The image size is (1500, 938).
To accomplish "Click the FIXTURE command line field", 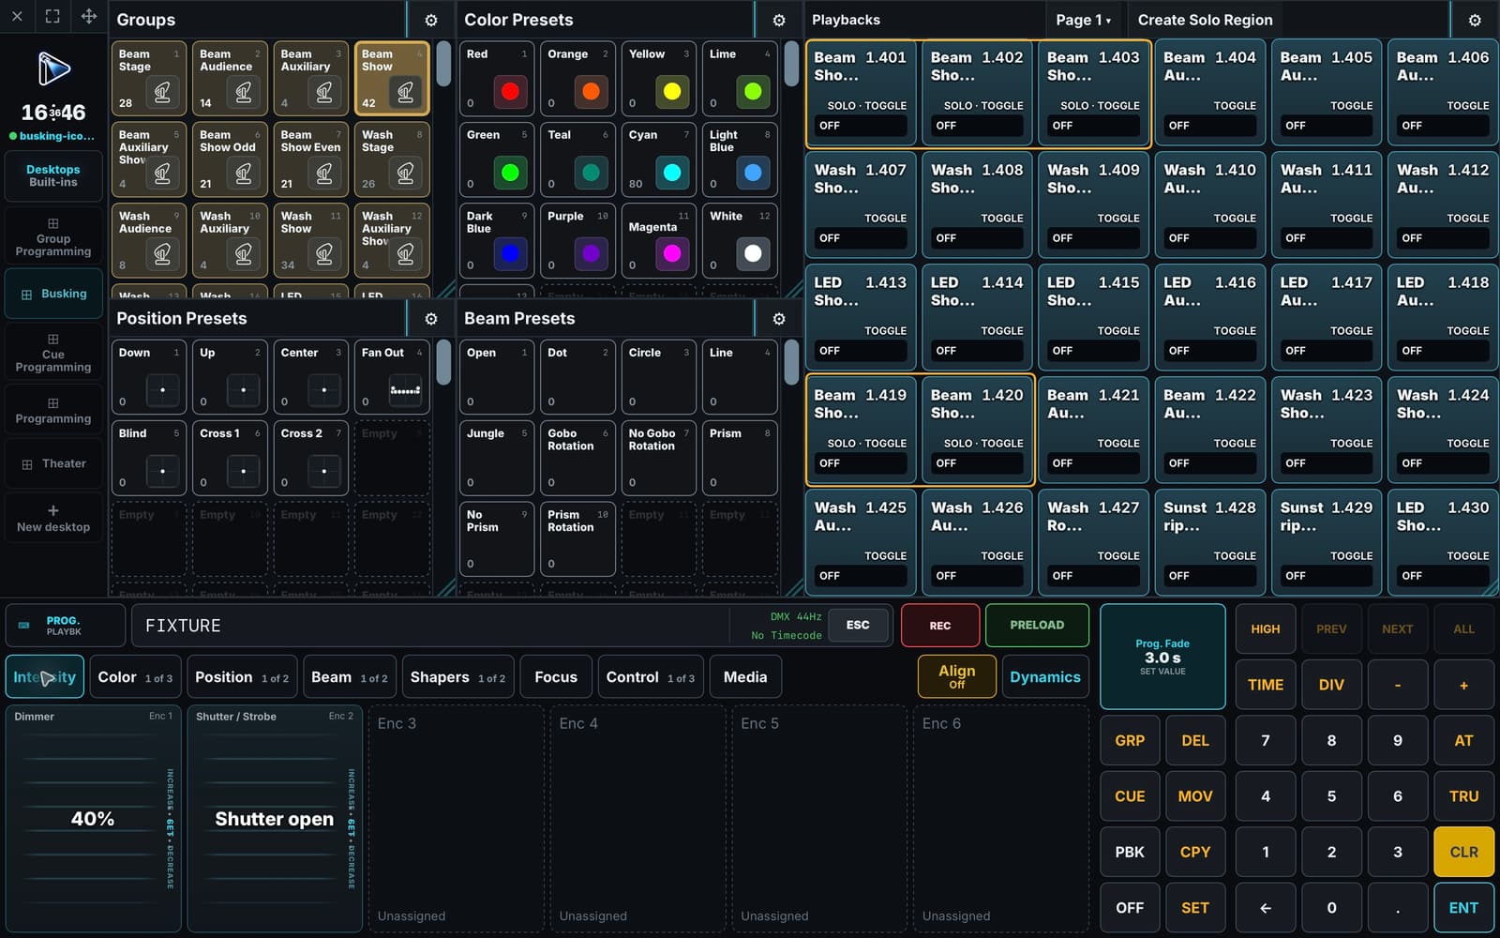I will [430, 626].
